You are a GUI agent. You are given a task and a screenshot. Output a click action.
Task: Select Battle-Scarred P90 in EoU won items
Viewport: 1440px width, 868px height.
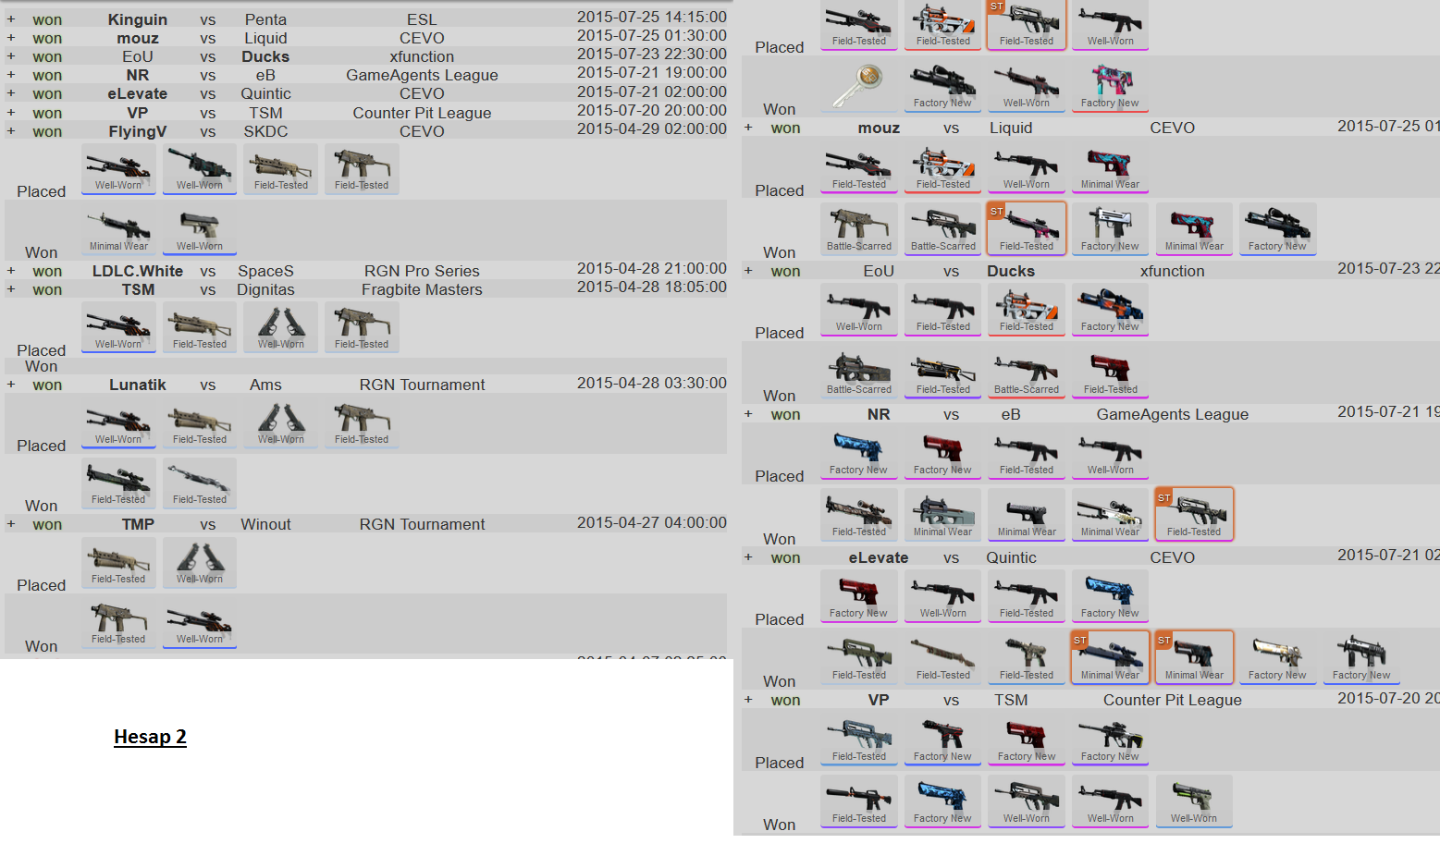pyautogui.click(x=859, y=373)
